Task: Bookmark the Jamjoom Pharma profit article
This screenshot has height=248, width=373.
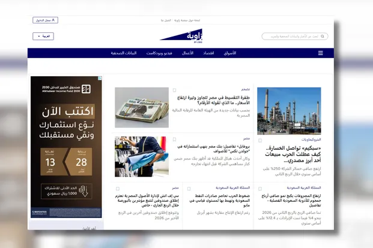Action: click(x=260, y=189)
